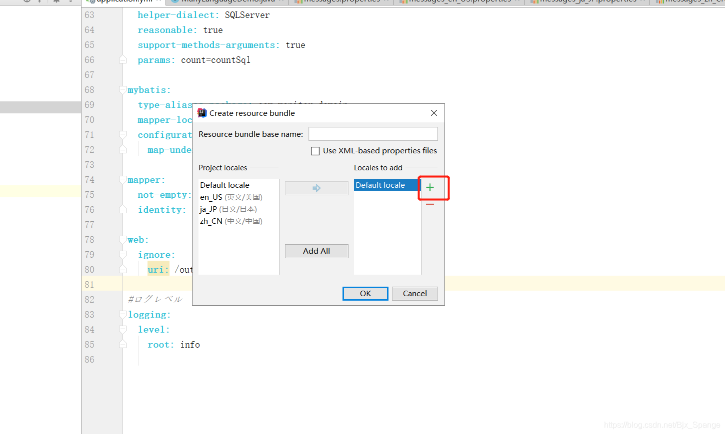
Task: Select Default locale in Locales to add
Action: (387, 185)
